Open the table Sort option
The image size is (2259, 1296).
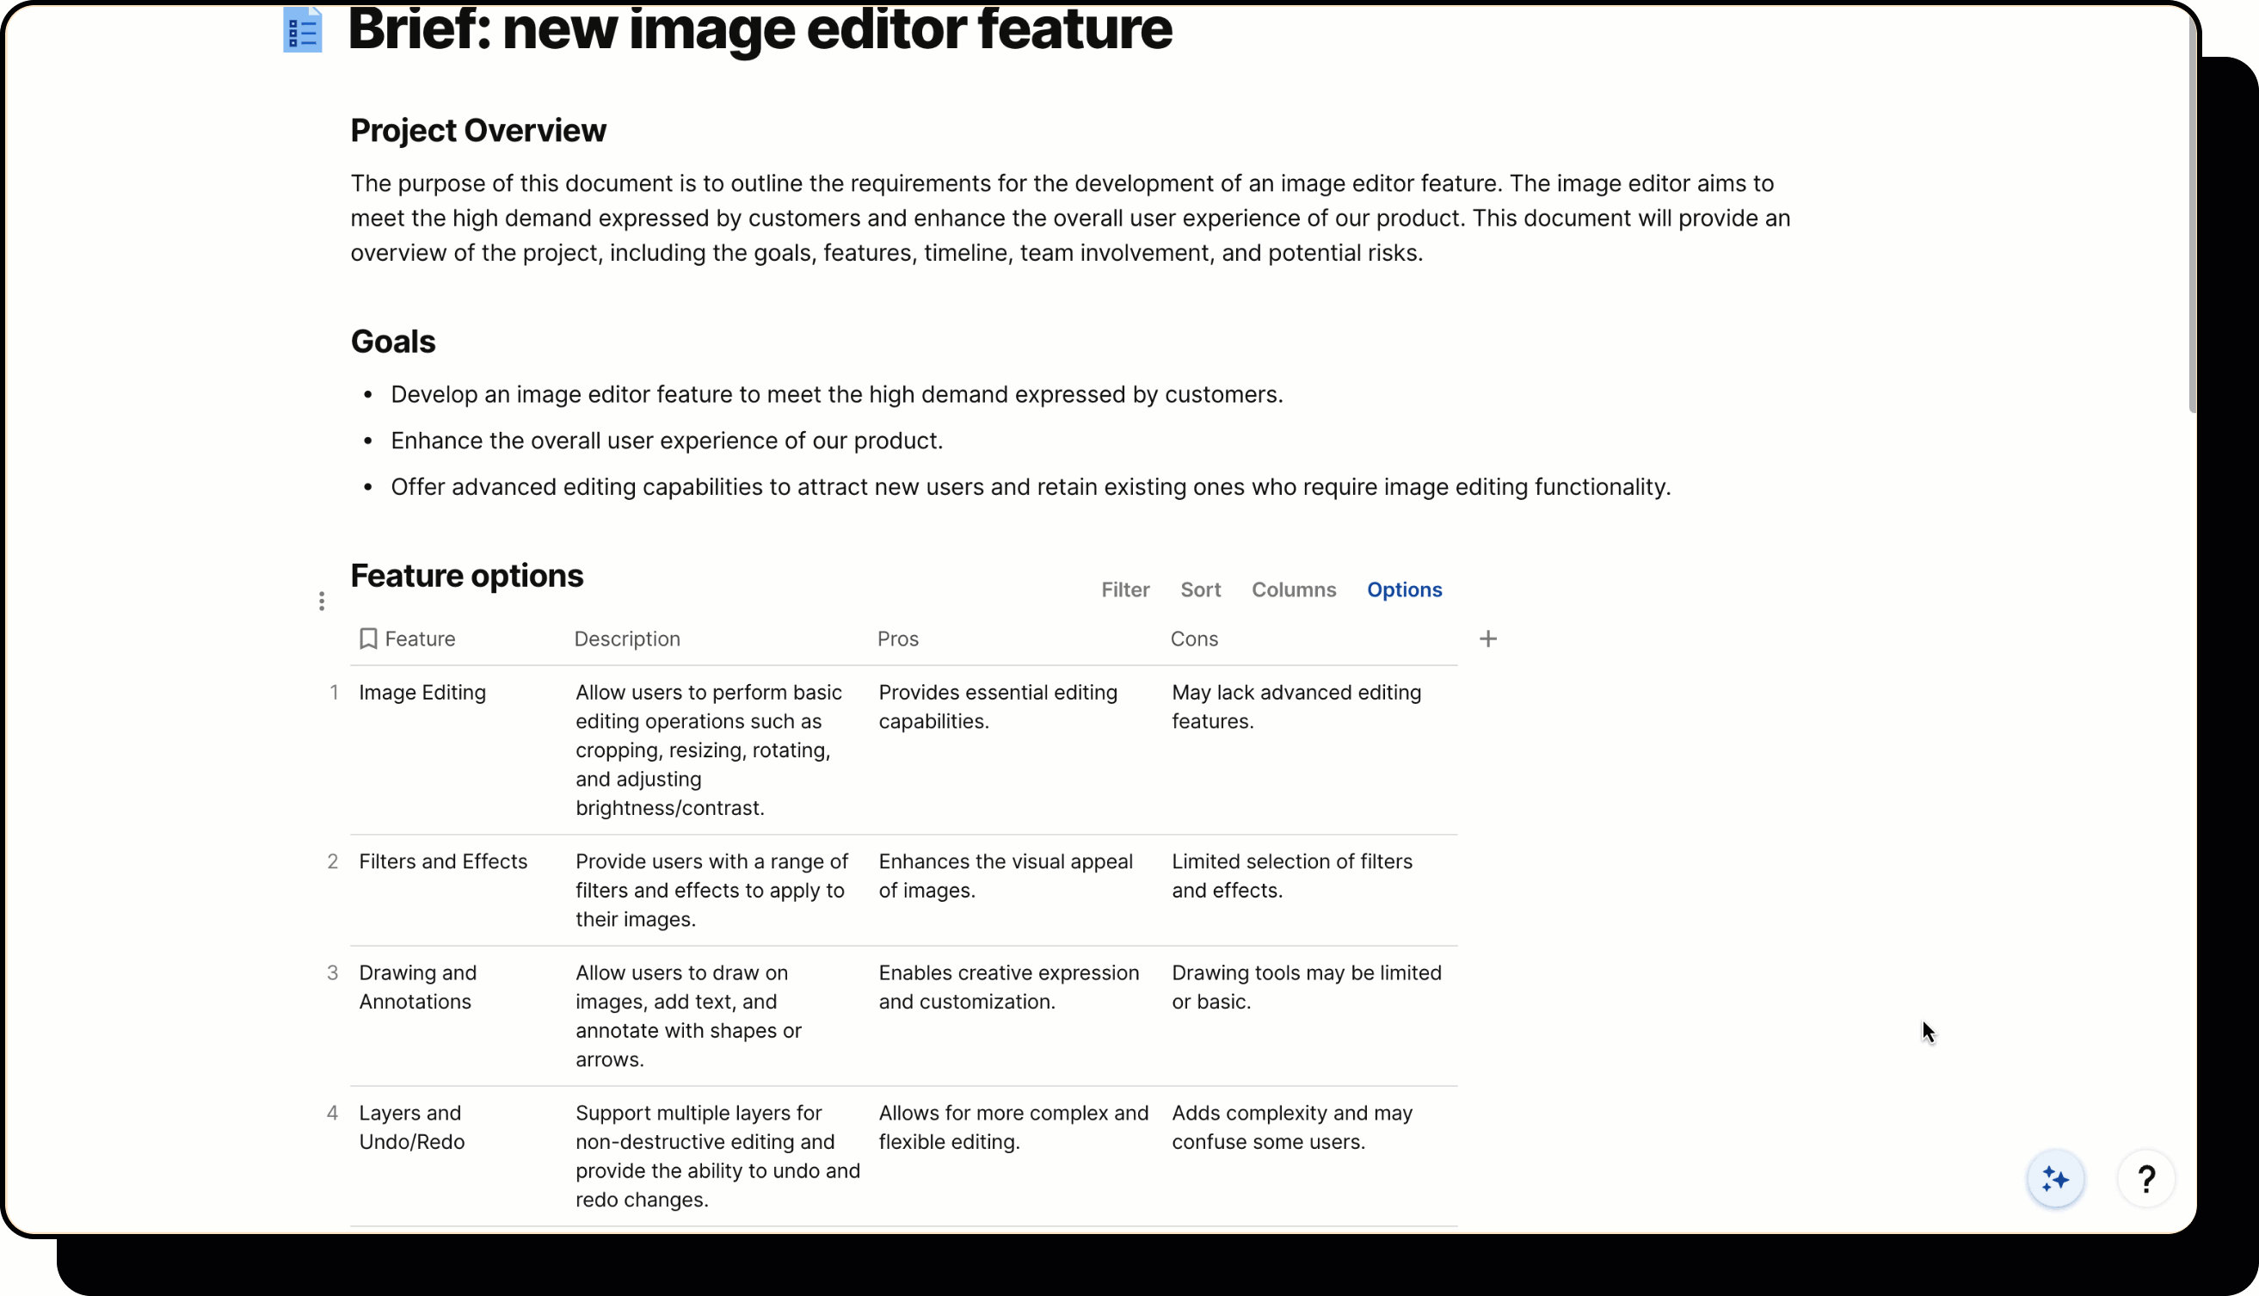[x=1200, y=590]
